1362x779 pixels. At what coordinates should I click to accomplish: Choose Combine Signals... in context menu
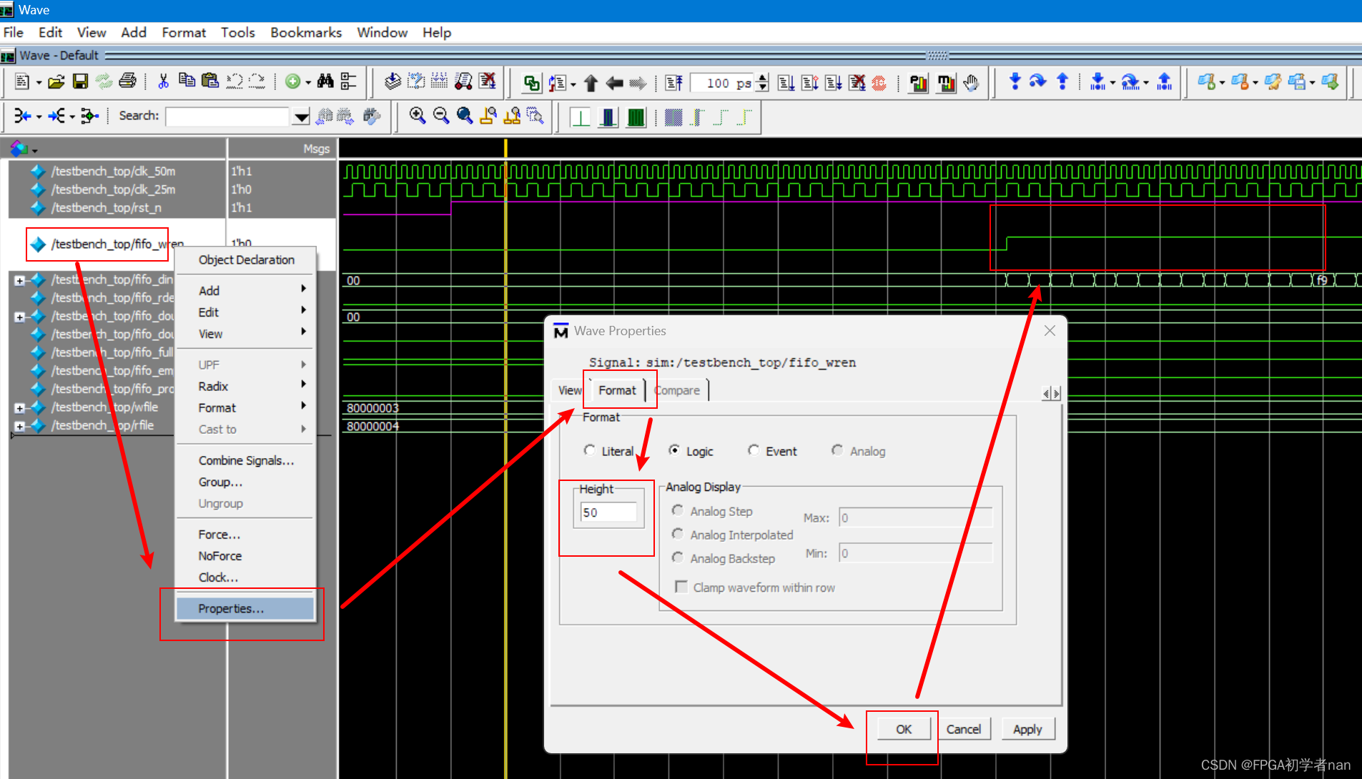245,460
